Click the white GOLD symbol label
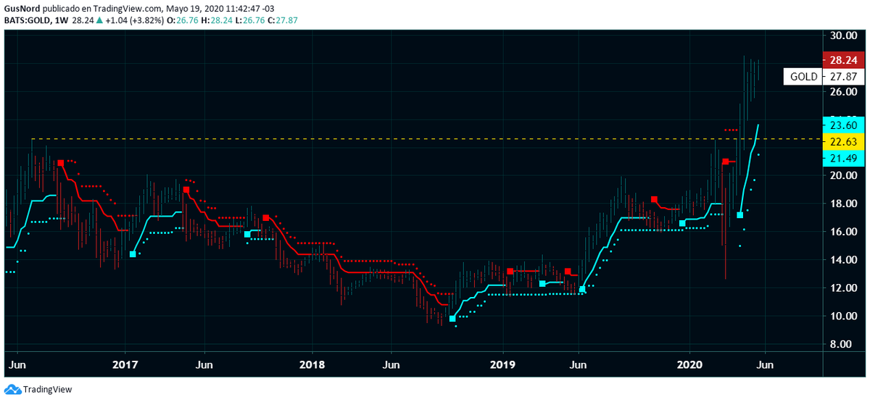Image resolution: width=870 pixels, height=402 pixels. (x=803, y=77)
